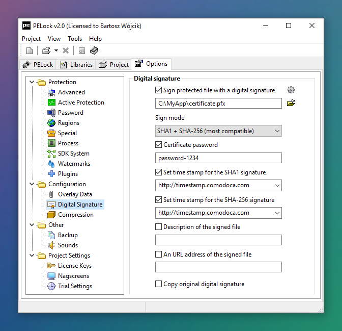Browse for certificate file folder icon
Screen dimensions: 342x331
(x=291, y=103)
